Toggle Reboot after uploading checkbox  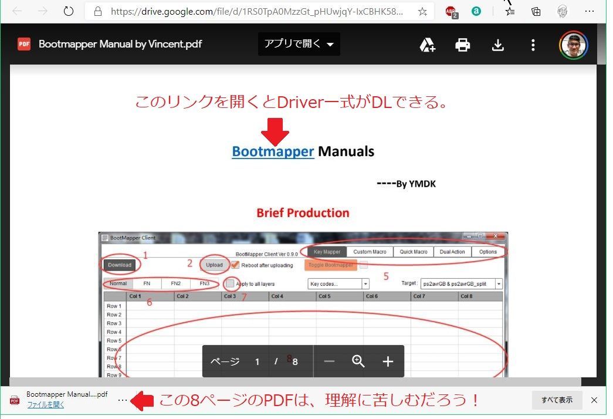235,265
